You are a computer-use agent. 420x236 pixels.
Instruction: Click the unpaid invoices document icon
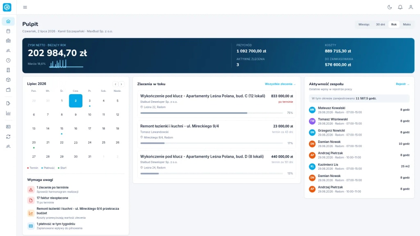tap(31, 200)
